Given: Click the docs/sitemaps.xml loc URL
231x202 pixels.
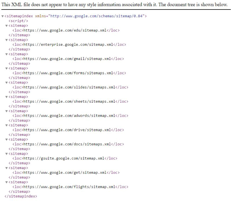Looking at the screenshot, I should point(67,144).
